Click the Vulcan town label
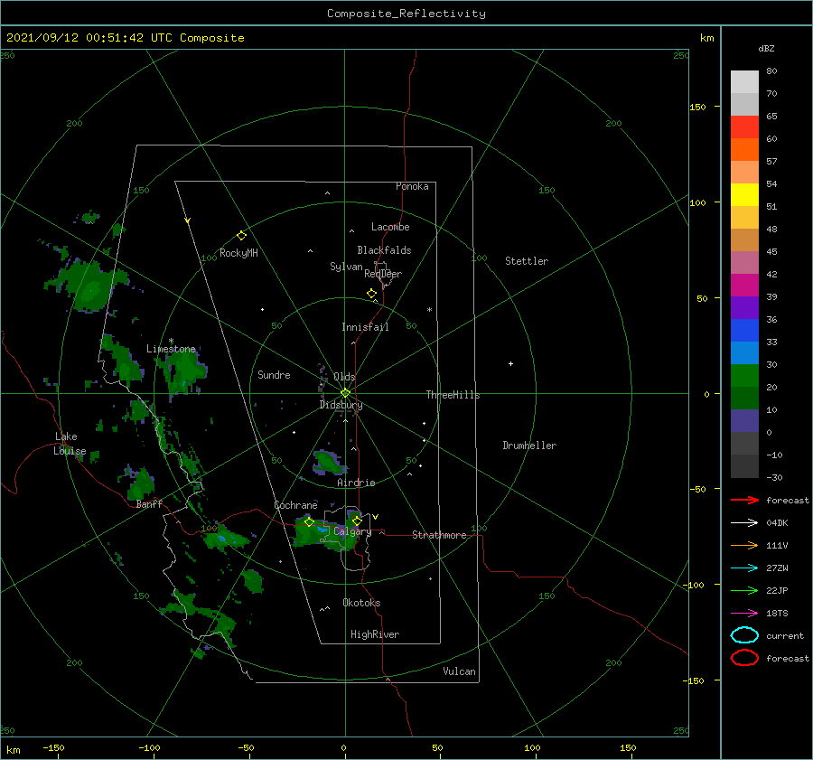This screenshot has height=760, width=813. click(x=459, y=671)
